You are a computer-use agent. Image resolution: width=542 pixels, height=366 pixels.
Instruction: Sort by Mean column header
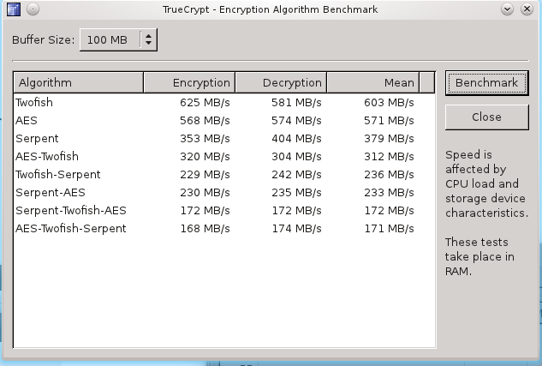click(x=372, y=83)
